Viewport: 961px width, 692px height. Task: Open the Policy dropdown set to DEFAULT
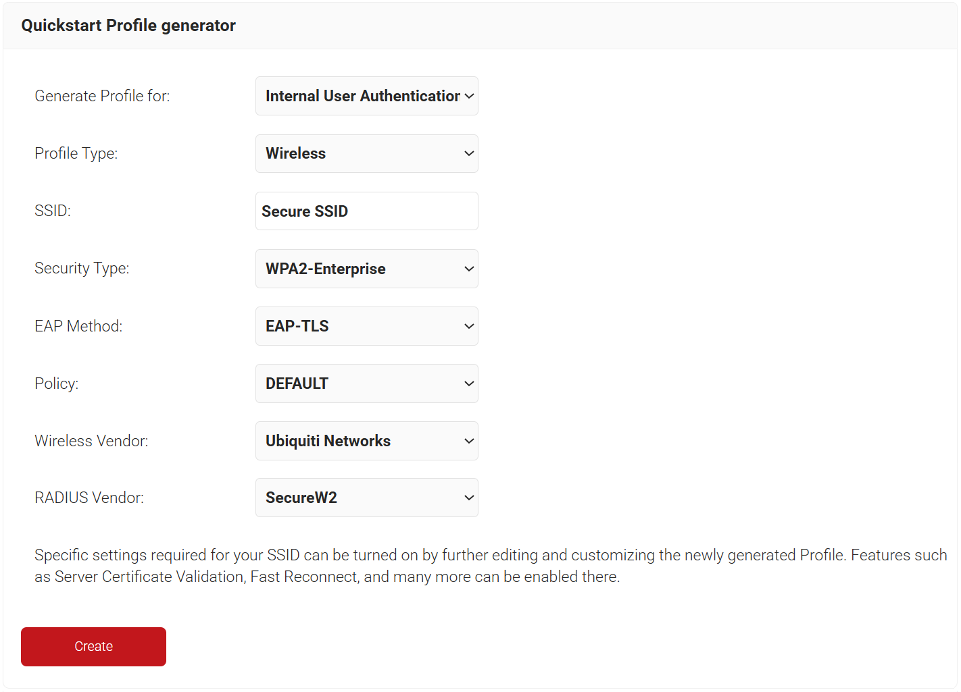click(x=366, y=383)
